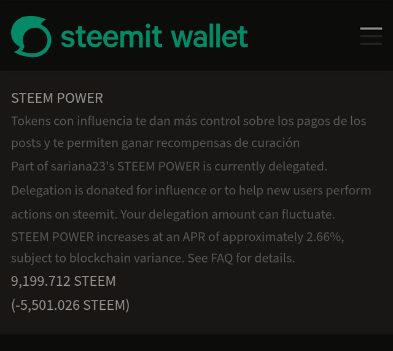Click the 2.66% APR value
This screenshot has height=351, width=393.
tap(324, 237)
